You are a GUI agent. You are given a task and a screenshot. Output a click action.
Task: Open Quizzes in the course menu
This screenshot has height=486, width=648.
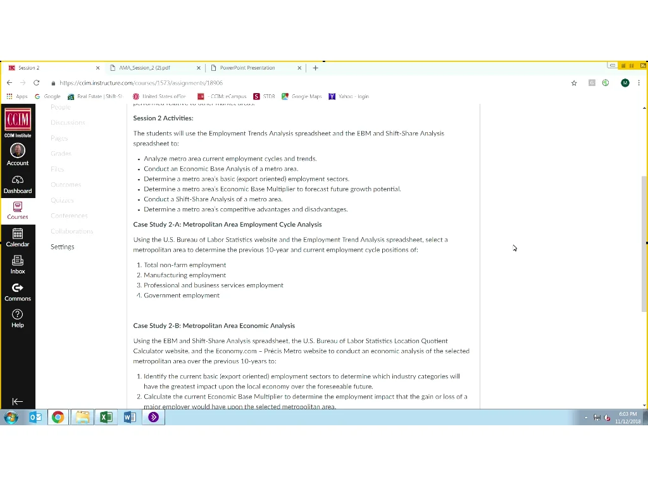(62, 200)
